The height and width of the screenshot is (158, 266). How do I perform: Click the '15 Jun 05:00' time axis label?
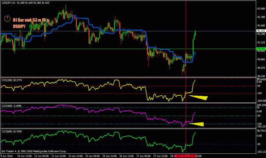(92, 156)
